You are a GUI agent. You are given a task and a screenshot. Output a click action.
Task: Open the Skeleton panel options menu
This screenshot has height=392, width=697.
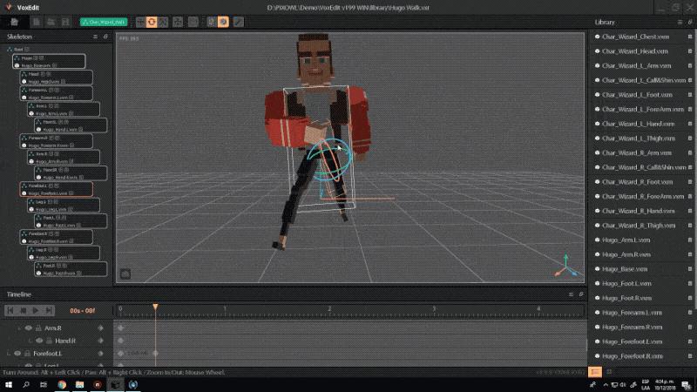[95, 37]
